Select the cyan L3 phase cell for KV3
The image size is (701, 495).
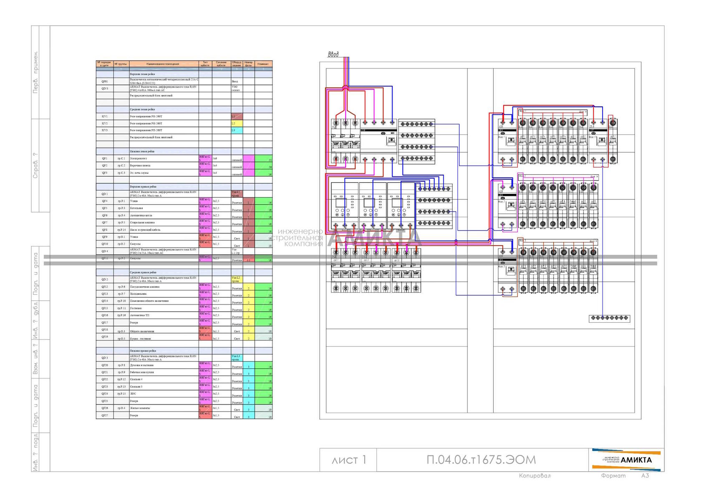[x=237, y=131]
